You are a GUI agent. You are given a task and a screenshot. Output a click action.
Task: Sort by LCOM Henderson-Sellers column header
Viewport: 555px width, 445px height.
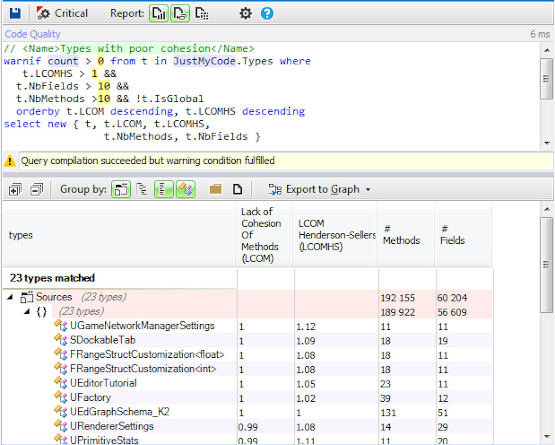(336, 235)
